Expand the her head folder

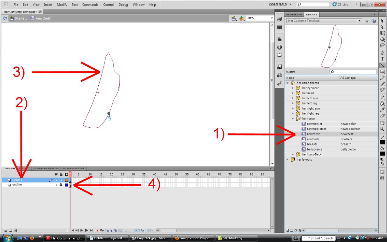click(x=293, y=93)
